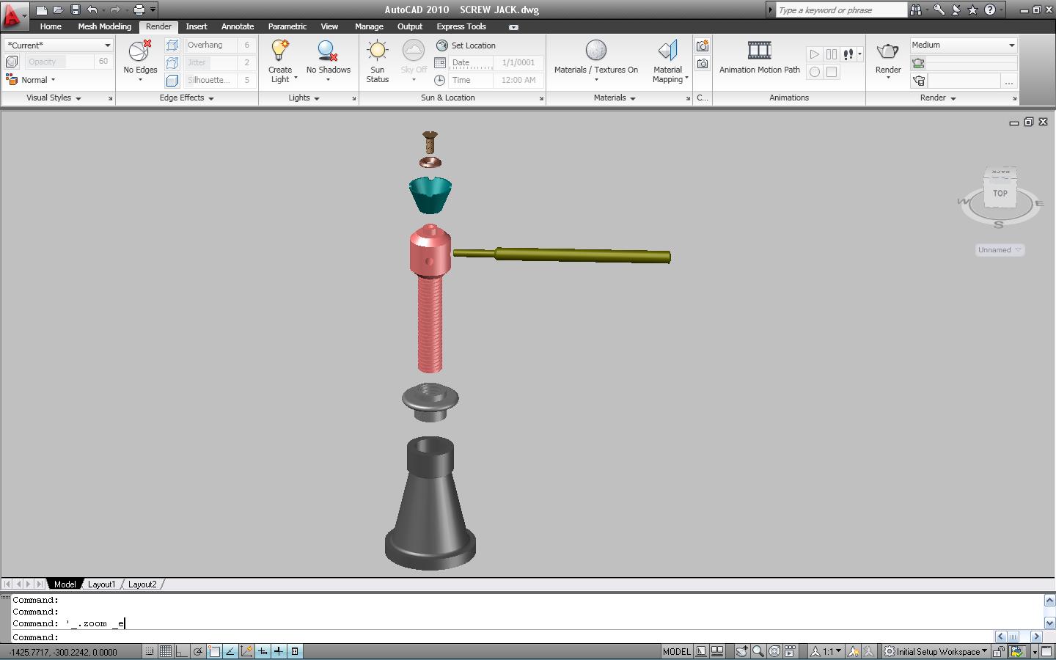This screenshot has width=1056, height=660.
Task: Toggle the Overhang edge effect button
Action: point(172,45)
